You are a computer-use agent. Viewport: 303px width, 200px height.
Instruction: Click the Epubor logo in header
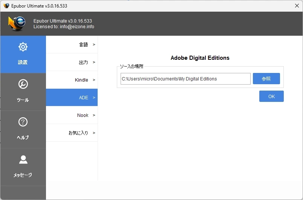(x=17, y=24)
